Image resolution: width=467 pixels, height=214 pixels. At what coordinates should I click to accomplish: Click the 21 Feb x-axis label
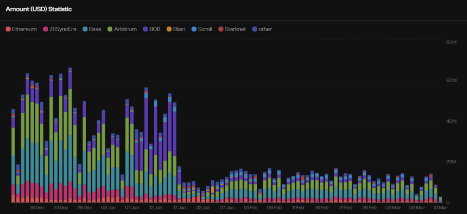coord(345,207)
